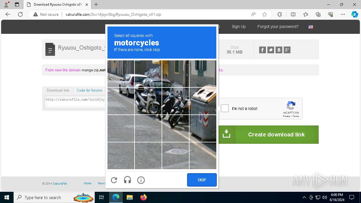The image size is (361, 203).
Task: Open browser Extensions icon
Action: (x=279, y=14)
